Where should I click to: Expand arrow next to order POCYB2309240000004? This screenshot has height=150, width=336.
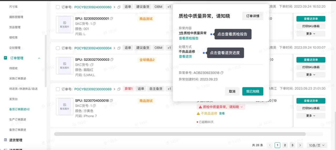114,48
